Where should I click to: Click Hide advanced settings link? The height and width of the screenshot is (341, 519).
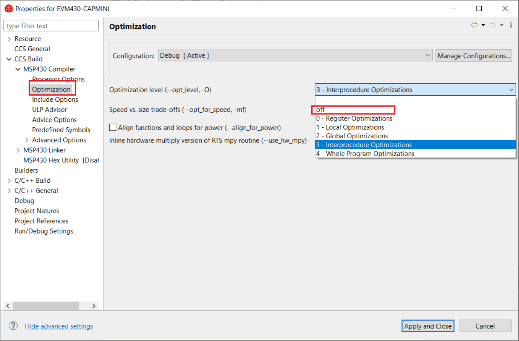(59, 326)
